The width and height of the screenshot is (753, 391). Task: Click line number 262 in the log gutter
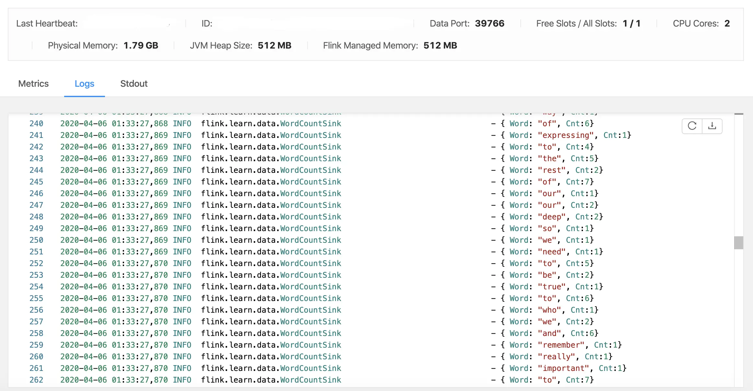coord(36,380)
